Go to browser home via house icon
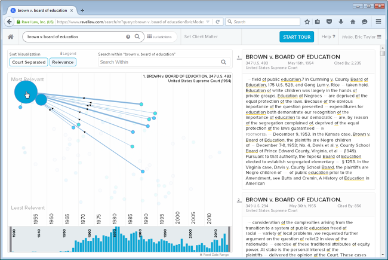The height and width of the screenshot is (260, 388). coord(353,22)
